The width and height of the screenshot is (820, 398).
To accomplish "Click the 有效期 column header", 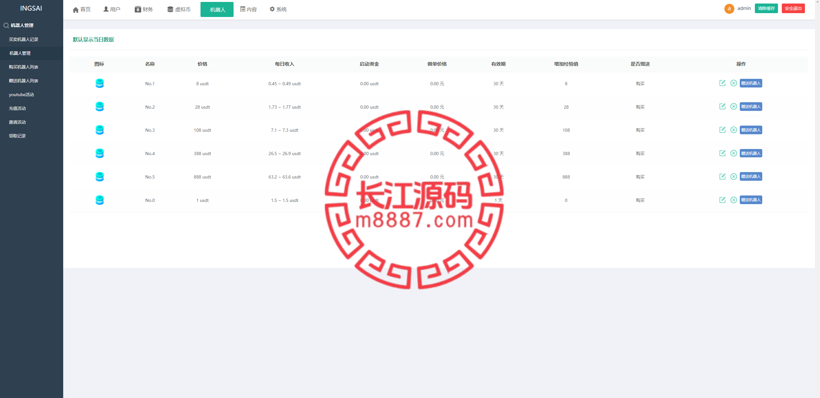I will coord(498,64).
